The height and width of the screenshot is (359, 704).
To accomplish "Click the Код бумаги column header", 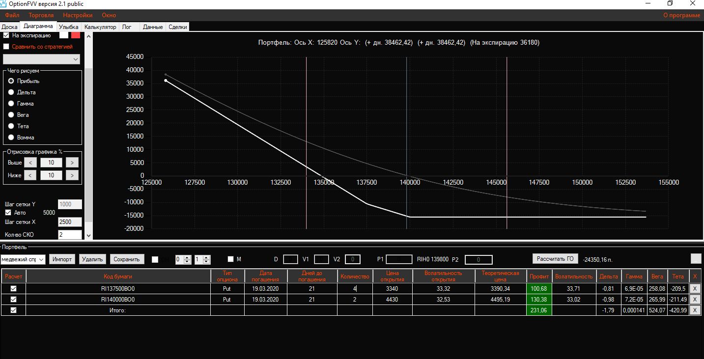I will (118, 276).
